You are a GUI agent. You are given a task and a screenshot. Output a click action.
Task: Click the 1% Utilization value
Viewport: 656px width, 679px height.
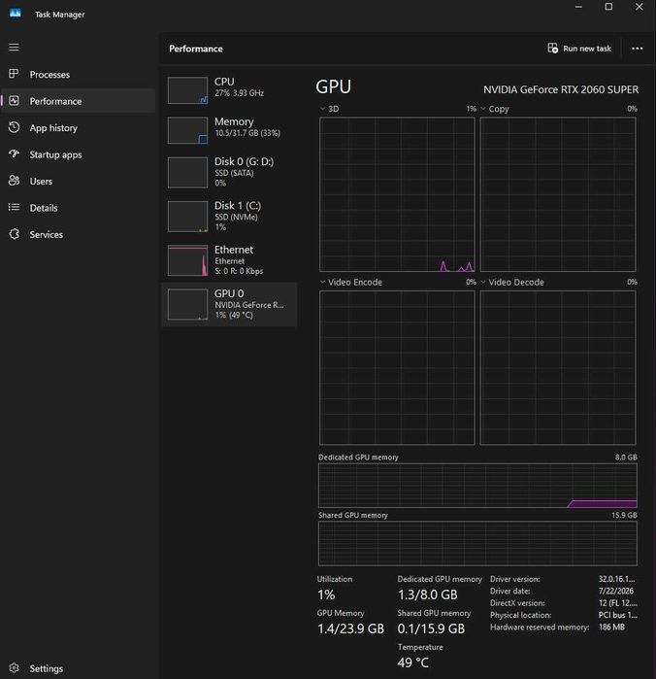click(326, 594)
